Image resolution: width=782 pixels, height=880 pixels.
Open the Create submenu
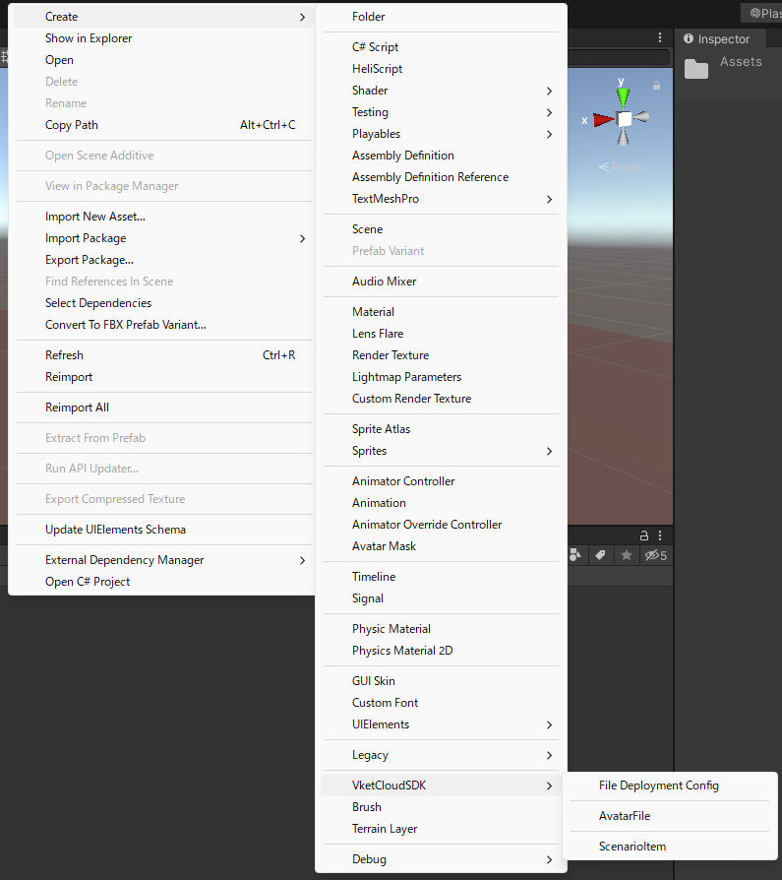pos(163,17)
